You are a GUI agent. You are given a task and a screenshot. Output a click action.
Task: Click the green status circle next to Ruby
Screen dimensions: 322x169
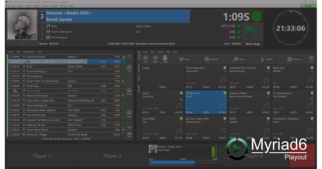click(239, 26)
